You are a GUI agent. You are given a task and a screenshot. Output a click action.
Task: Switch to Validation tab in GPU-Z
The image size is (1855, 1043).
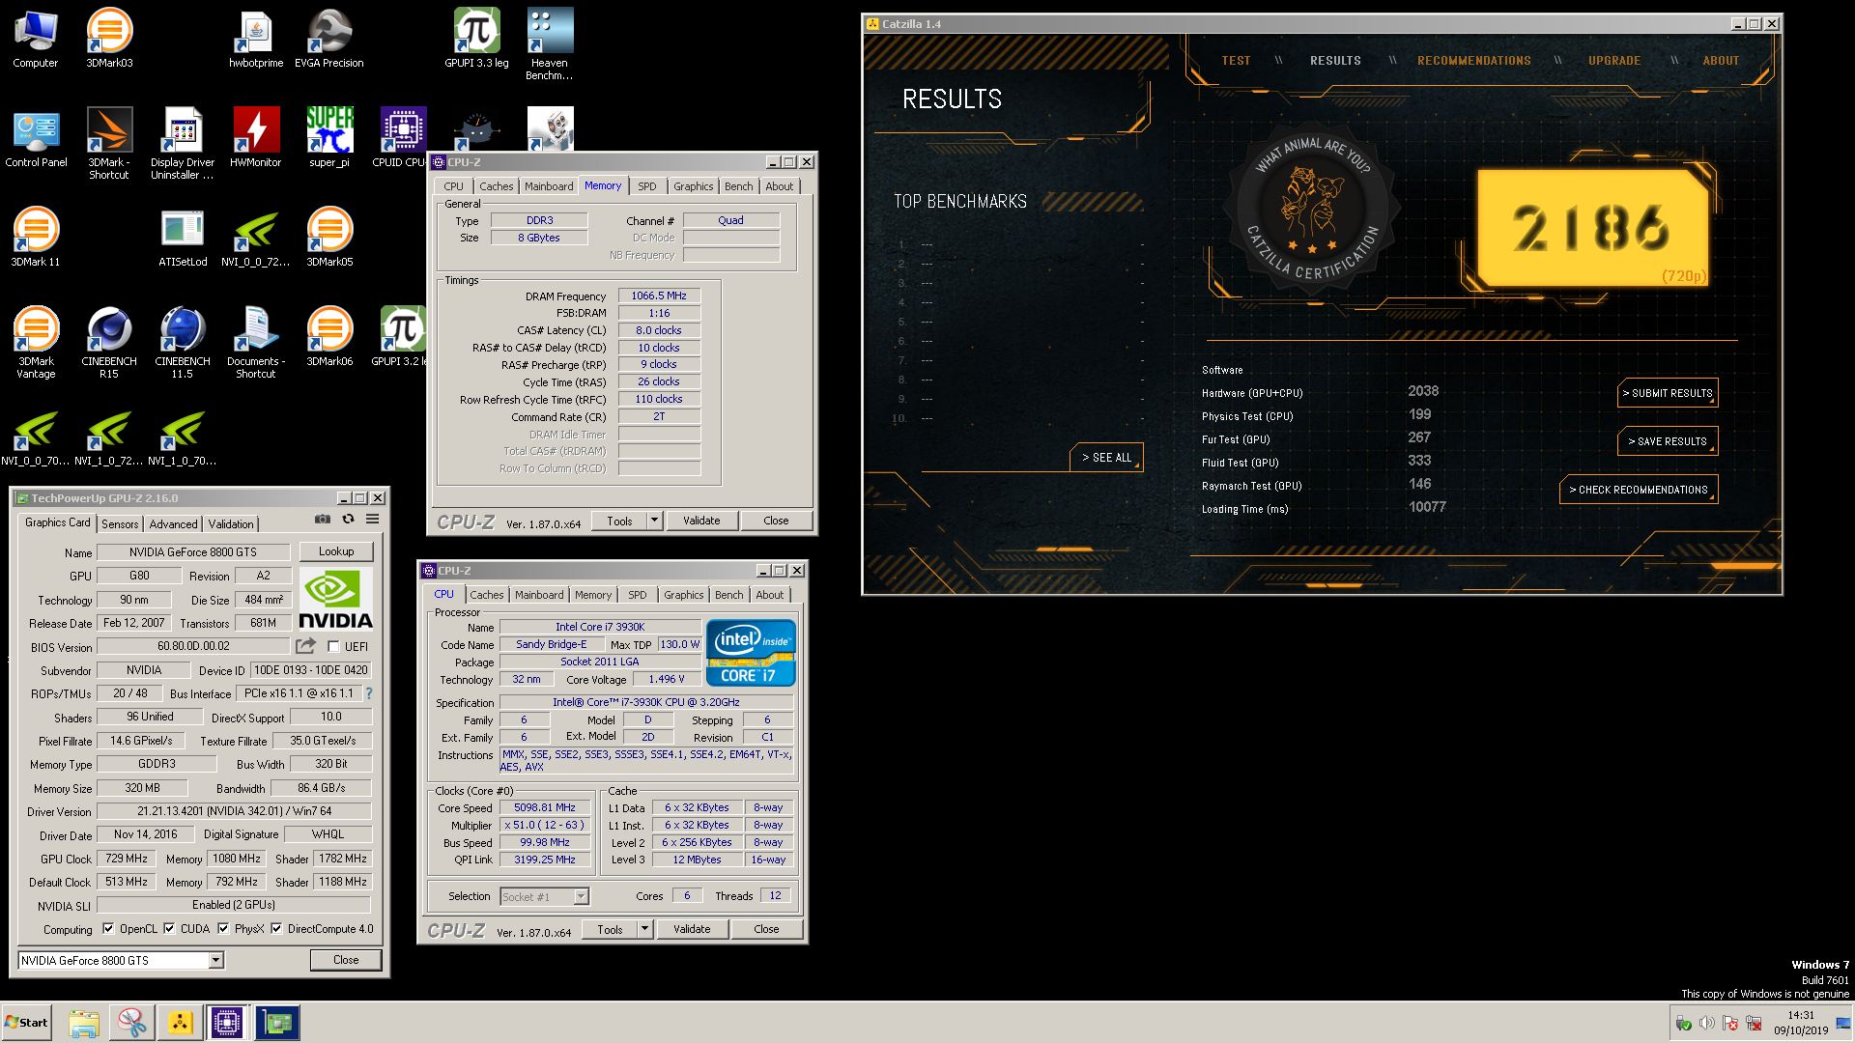(x=231, y=524)
